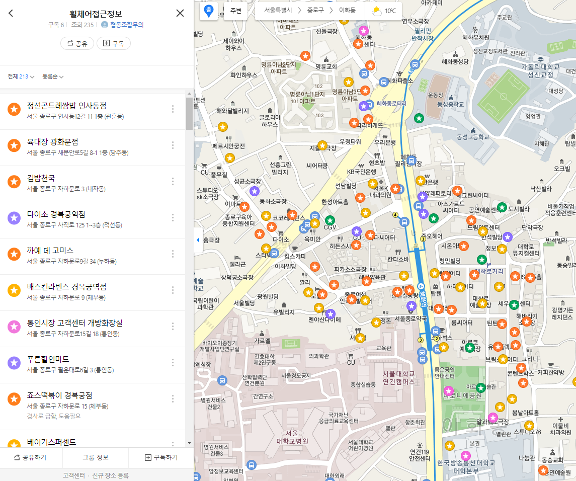Open more options for 통인시장 고객센터 개방화장실

coord(173,327)
